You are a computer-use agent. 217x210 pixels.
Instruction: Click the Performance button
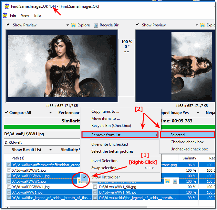click(x=69, y=113)
